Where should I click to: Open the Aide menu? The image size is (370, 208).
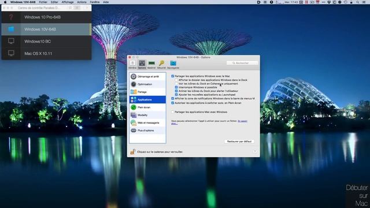coord(106,2)
